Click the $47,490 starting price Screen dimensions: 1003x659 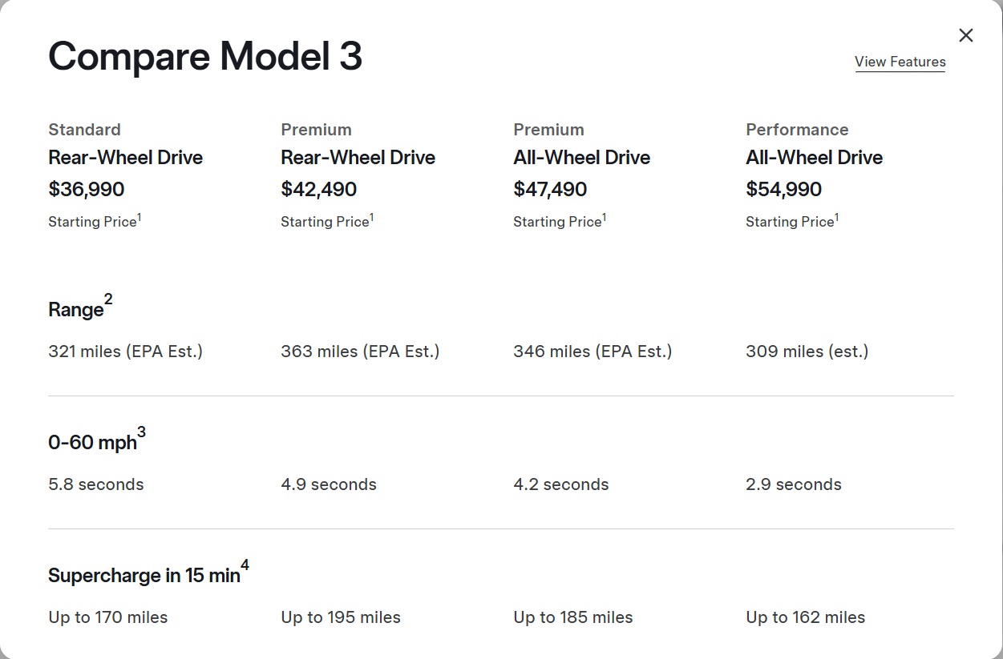point(550,190)
